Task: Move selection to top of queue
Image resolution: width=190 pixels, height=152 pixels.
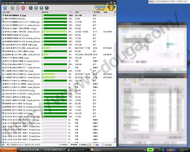Action: click(30, 7)
